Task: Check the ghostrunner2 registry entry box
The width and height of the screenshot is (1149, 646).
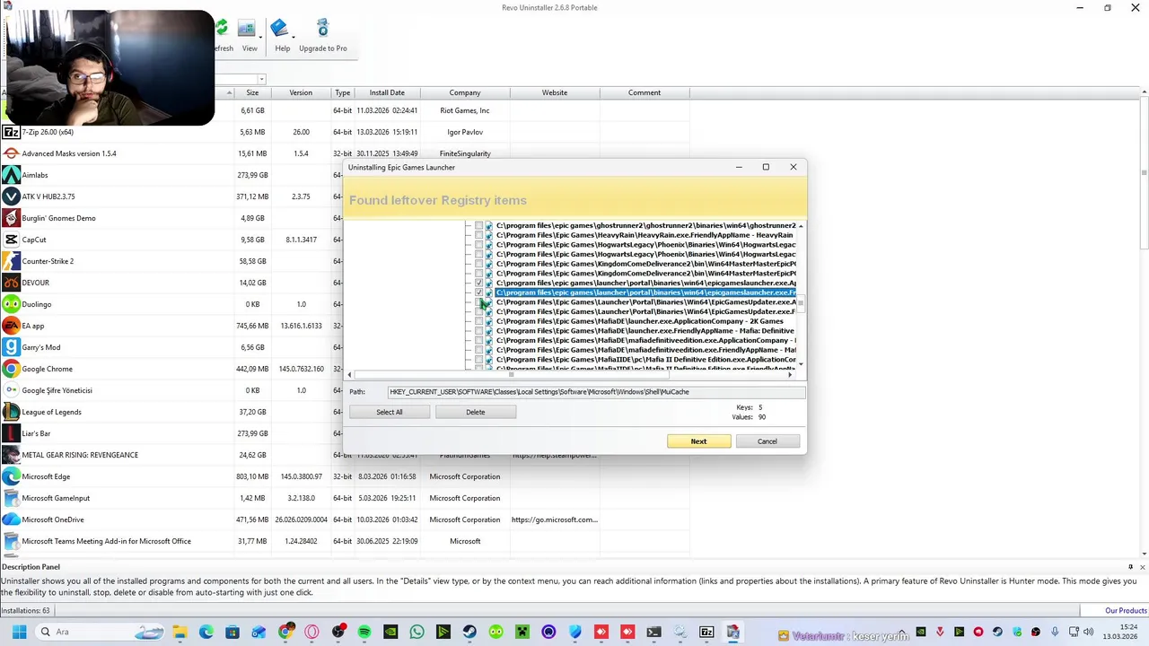Action: click(x=478, y=225)
